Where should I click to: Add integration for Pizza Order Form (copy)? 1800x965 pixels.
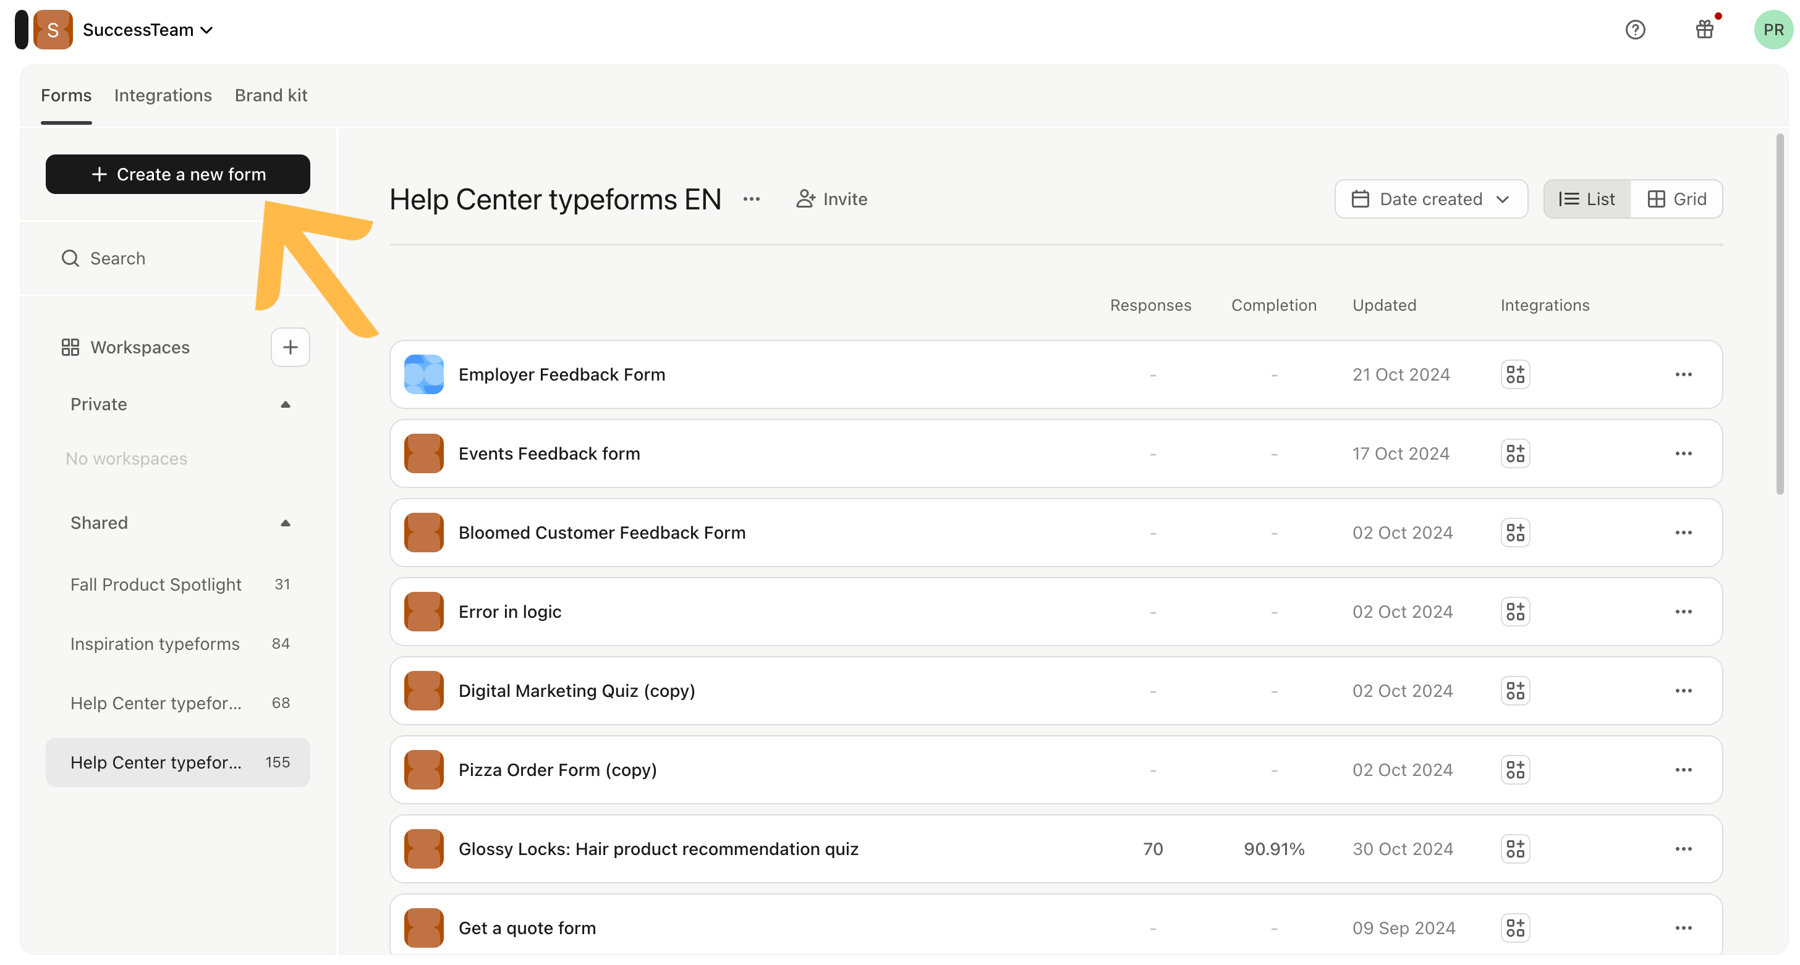[1515, 769]
